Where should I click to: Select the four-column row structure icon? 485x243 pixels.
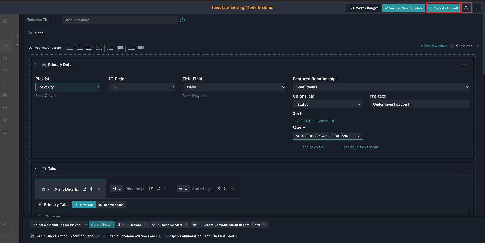pyautogui.click(x=99, y=48)
